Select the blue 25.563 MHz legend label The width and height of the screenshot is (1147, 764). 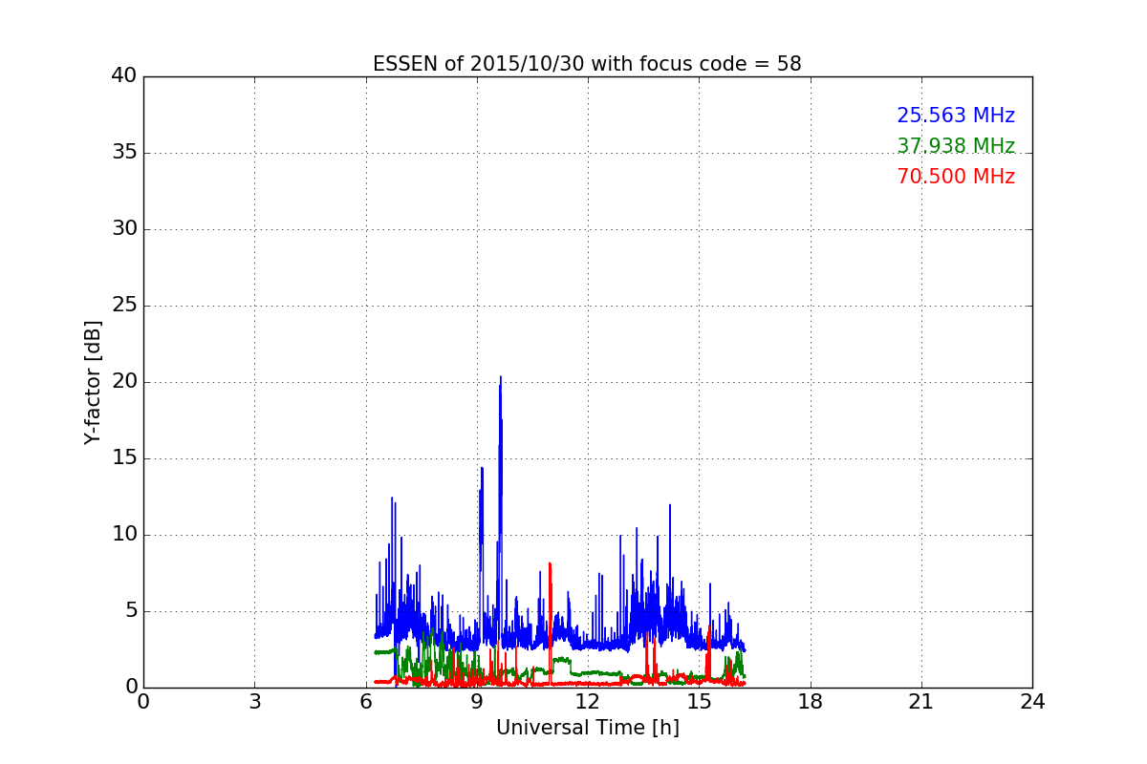coord(956,116)
